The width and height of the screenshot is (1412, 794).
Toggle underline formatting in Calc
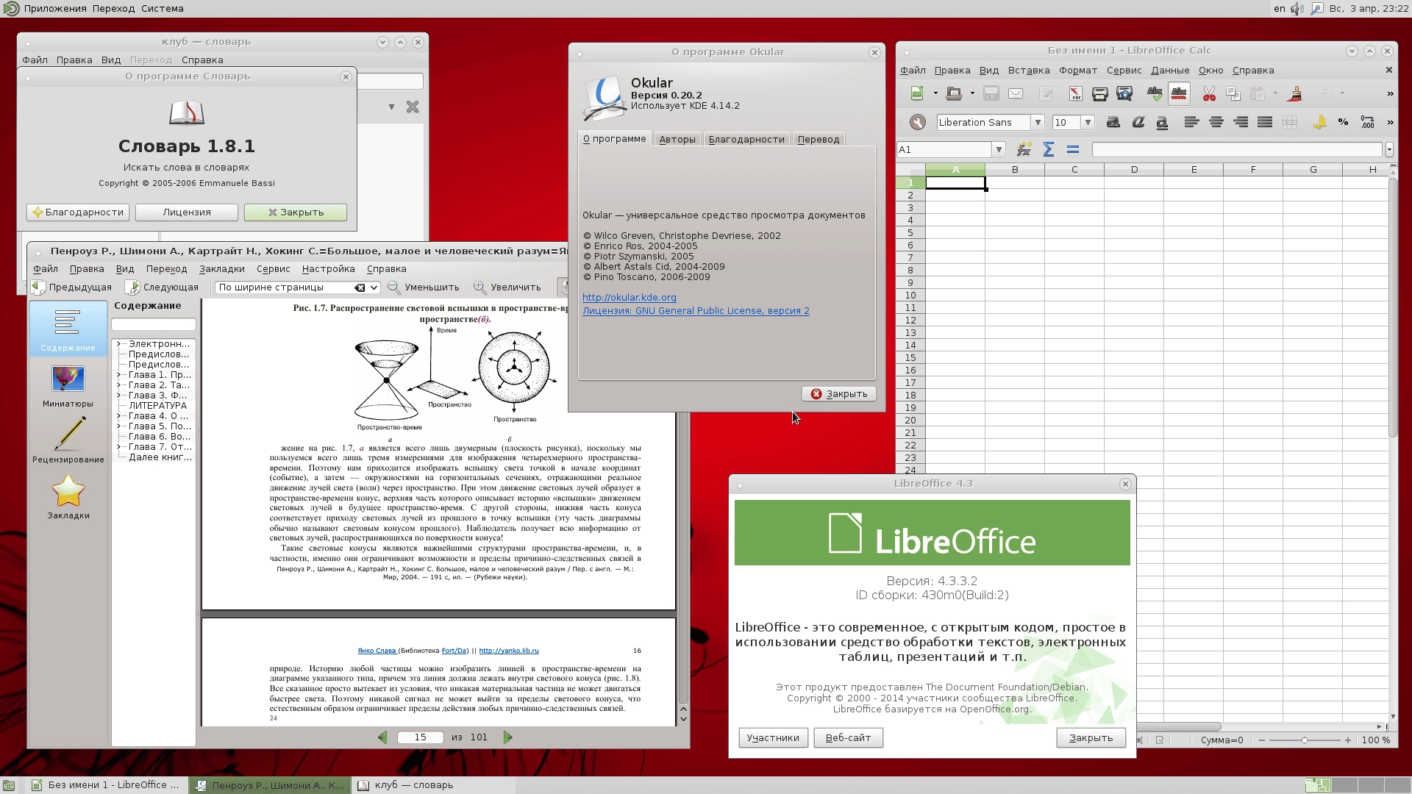click(x=1162, y=122)
